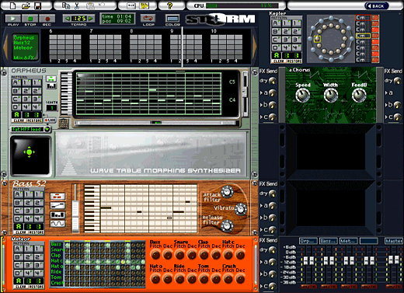
Task: Select Mix & FX in the green track list
Action: click(23, 58)
